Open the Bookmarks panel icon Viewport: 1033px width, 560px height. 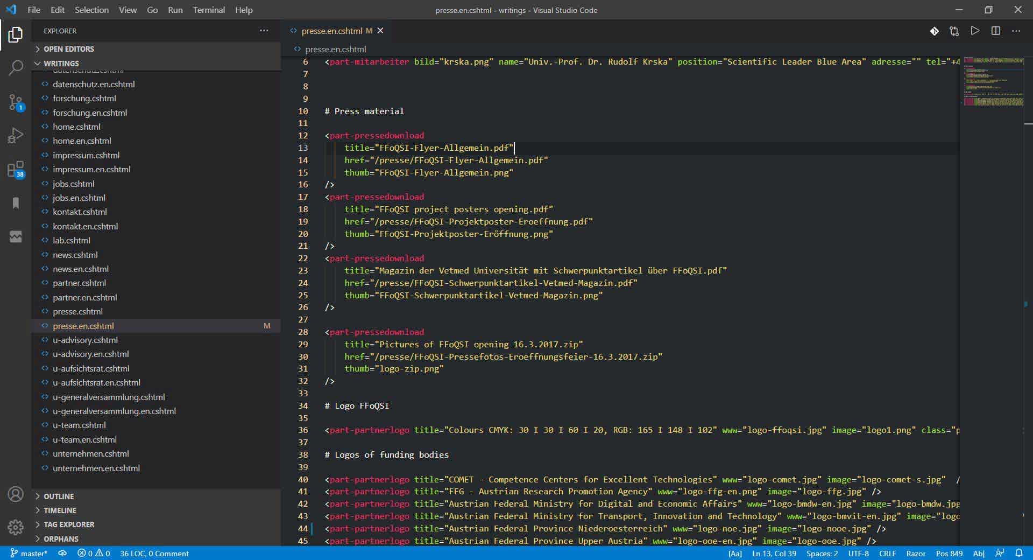tap(16, 203)
